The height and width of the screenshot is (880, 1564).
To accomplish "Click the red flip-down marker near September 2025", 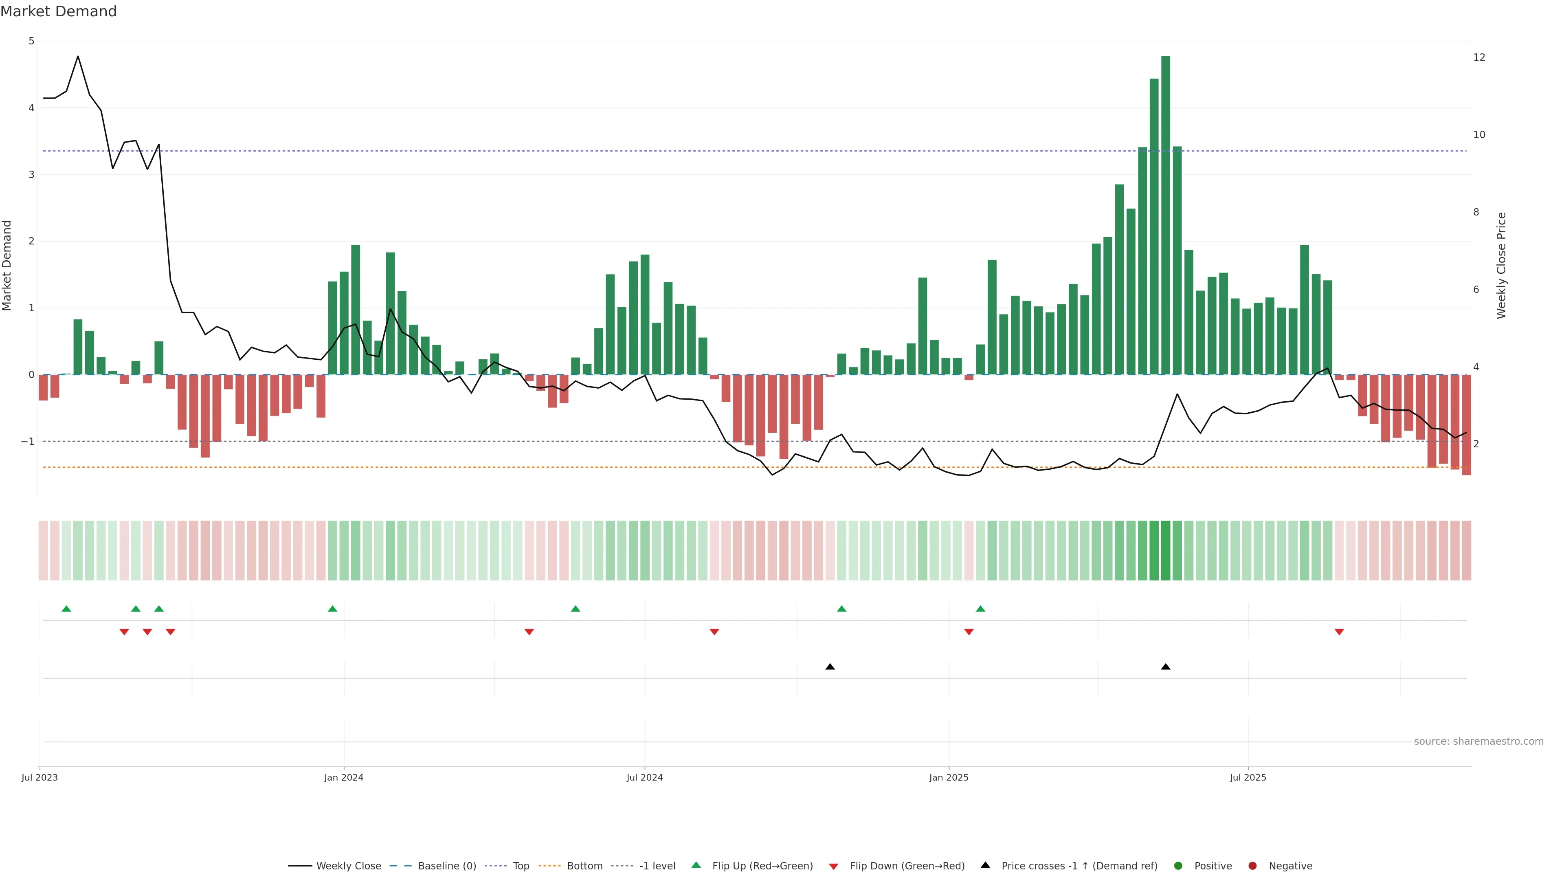I will [1339, 632].
